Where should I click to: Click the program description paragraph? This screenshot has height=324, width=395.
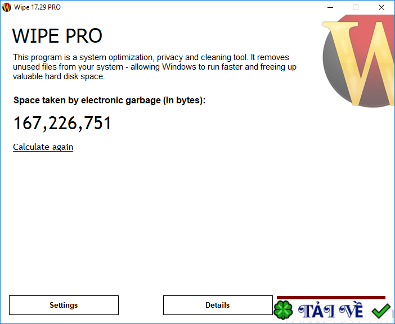click(x=155, y=67)
